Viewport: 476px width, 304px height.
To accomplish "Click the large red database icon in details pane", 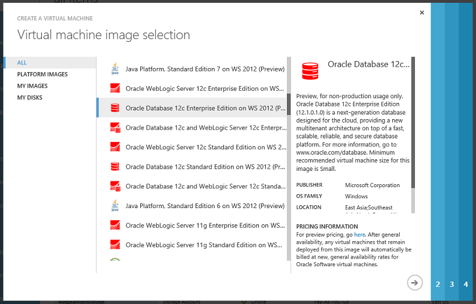I will (x=310, y=71).
